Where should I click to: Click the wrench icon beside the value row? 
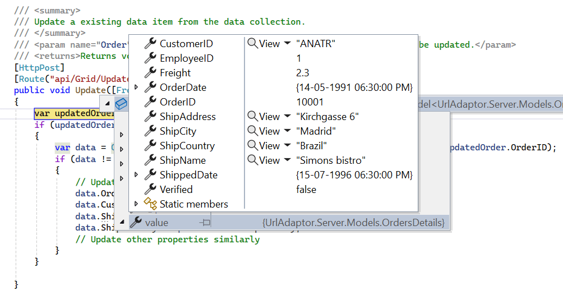point(136,223)
